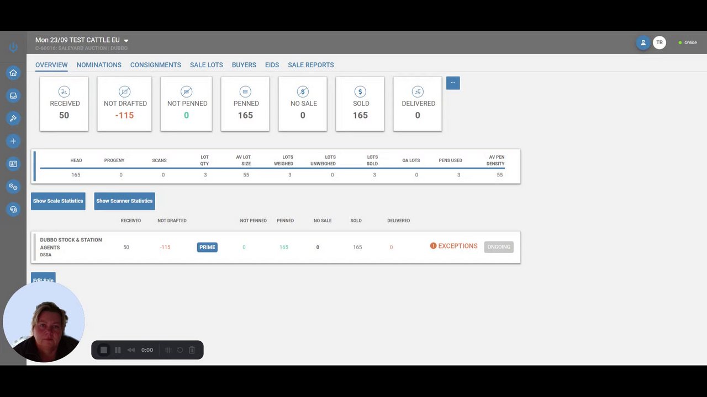Click the No Sale card icon
The height and width of the screenshot is (397, 707).
click(303, 92)
